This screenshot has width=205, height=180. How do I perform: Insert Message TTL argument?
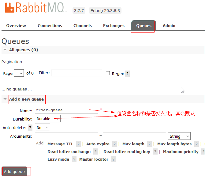[x=60, y=144]
